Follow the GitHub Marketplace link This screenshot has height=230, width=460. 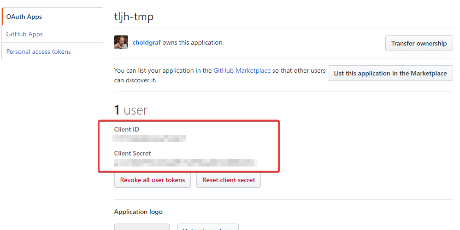point(242,71)
